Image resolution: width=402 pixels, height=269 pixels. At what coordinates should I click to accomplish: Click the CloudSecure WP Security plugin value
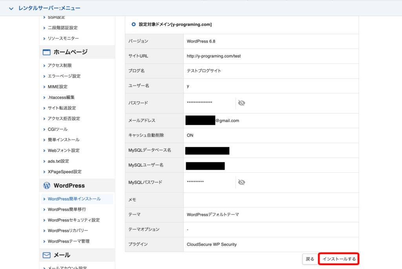pyautogui.click(x=212, y=245)
